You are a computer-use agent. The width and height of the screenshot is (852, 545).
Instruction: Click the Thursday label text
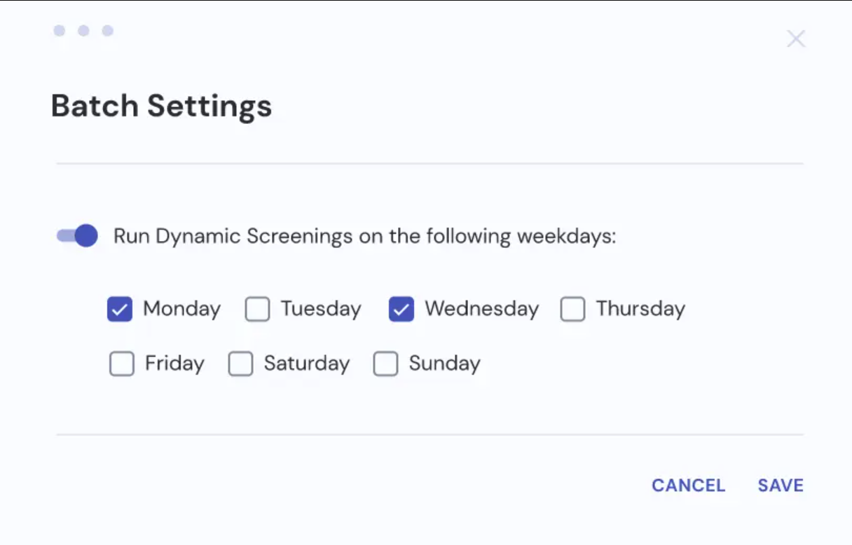click(x=640, y=309)
